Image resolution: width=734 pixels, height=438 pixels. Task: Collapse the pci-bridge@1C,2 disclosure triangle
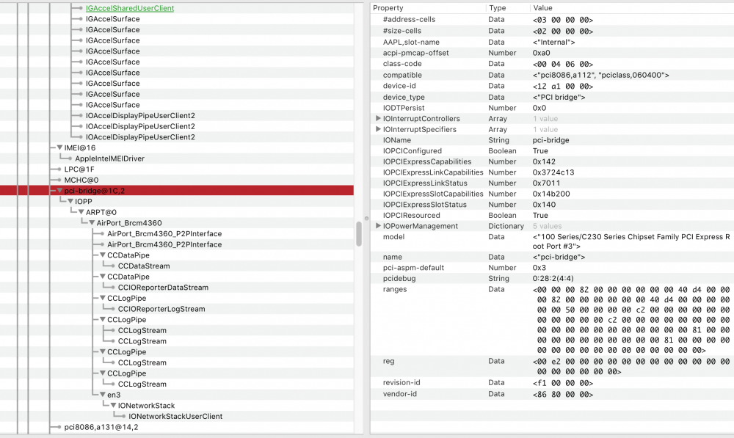(x=60, y=191)
